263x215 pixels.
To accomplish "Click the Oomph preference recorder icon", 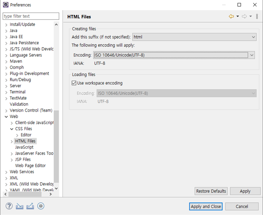I will point(41,206).
